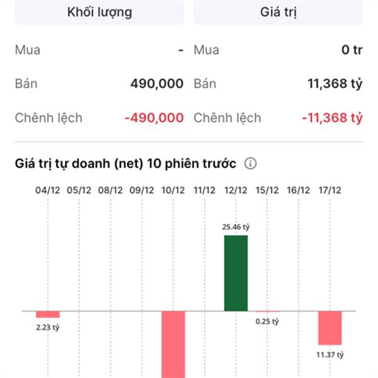
Task: Select the 15/12 date label
Action: pyautogui.click(x=267, y=190)
